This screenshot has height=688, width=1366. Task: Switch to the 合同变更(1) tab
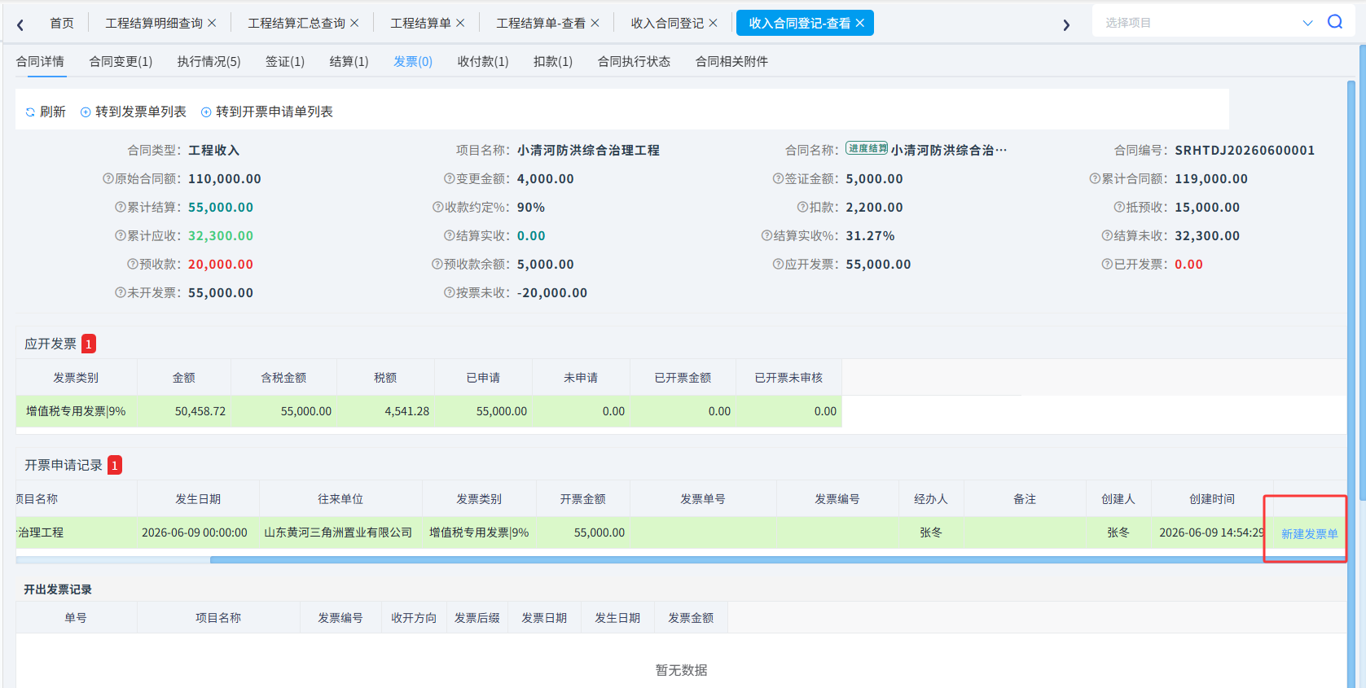click(x=121, y=61)
